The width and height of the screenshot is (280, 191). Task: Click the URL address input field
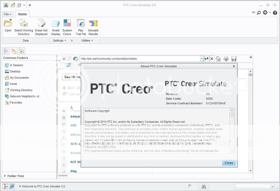pos(139,59)
